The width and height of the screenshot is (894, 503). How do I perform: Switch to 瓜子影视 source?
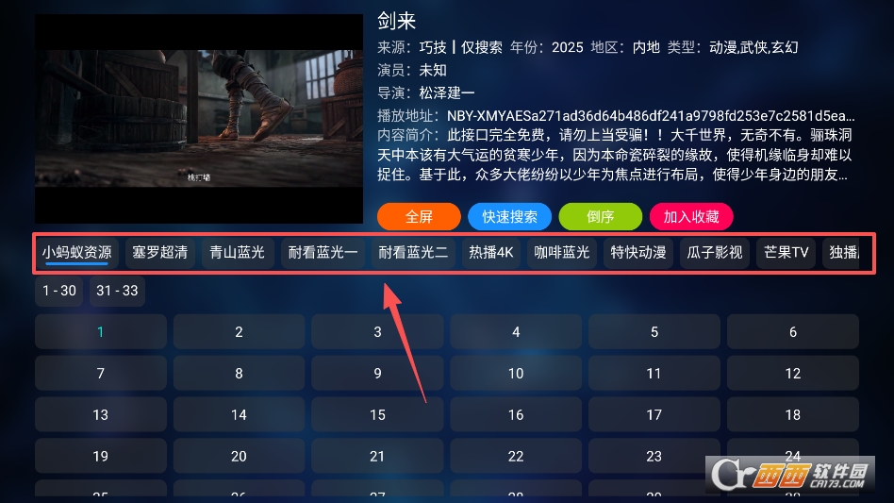pos(715,253)
